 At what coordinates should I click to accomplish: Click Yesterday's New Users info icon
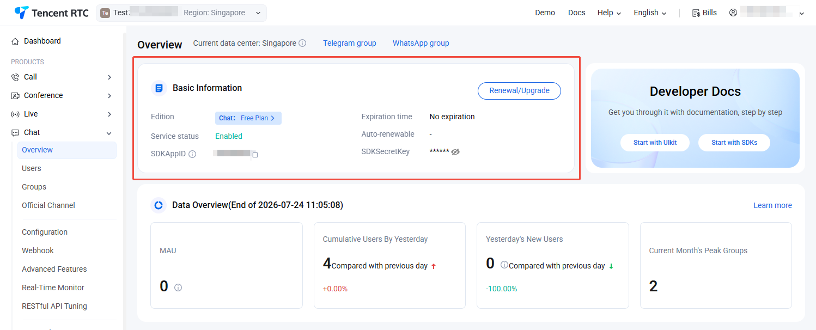pos(504,265)
